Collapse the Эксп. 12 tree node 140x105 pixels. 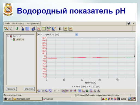(8, 36)
